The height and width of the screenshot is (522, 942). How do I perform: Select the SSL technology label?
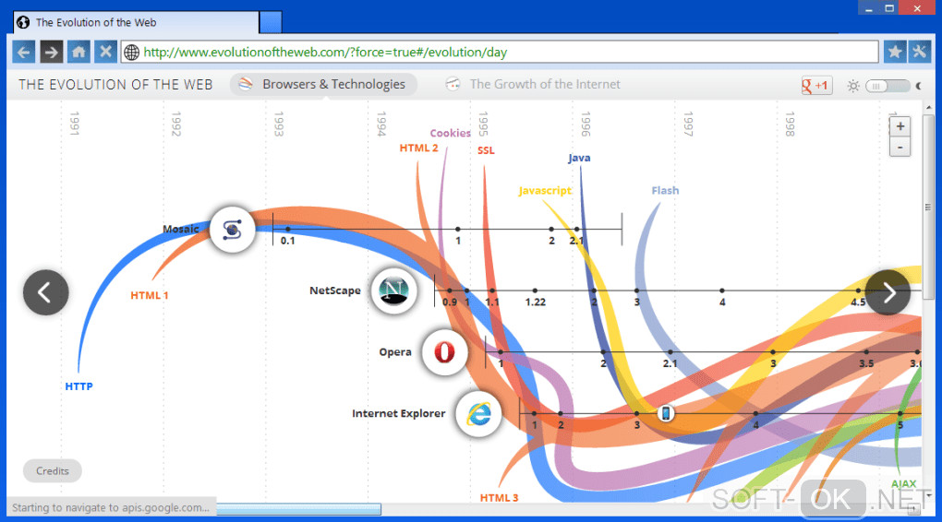coord(486,150)
